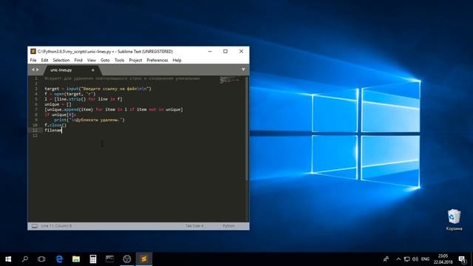Open the Goto menu
The width and height of the screenshot is (473, 266).
click(105, 61)
